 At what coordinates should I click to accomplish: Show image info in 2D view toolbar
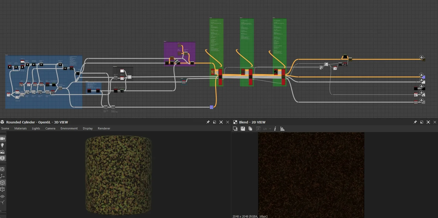click(275, 129)
